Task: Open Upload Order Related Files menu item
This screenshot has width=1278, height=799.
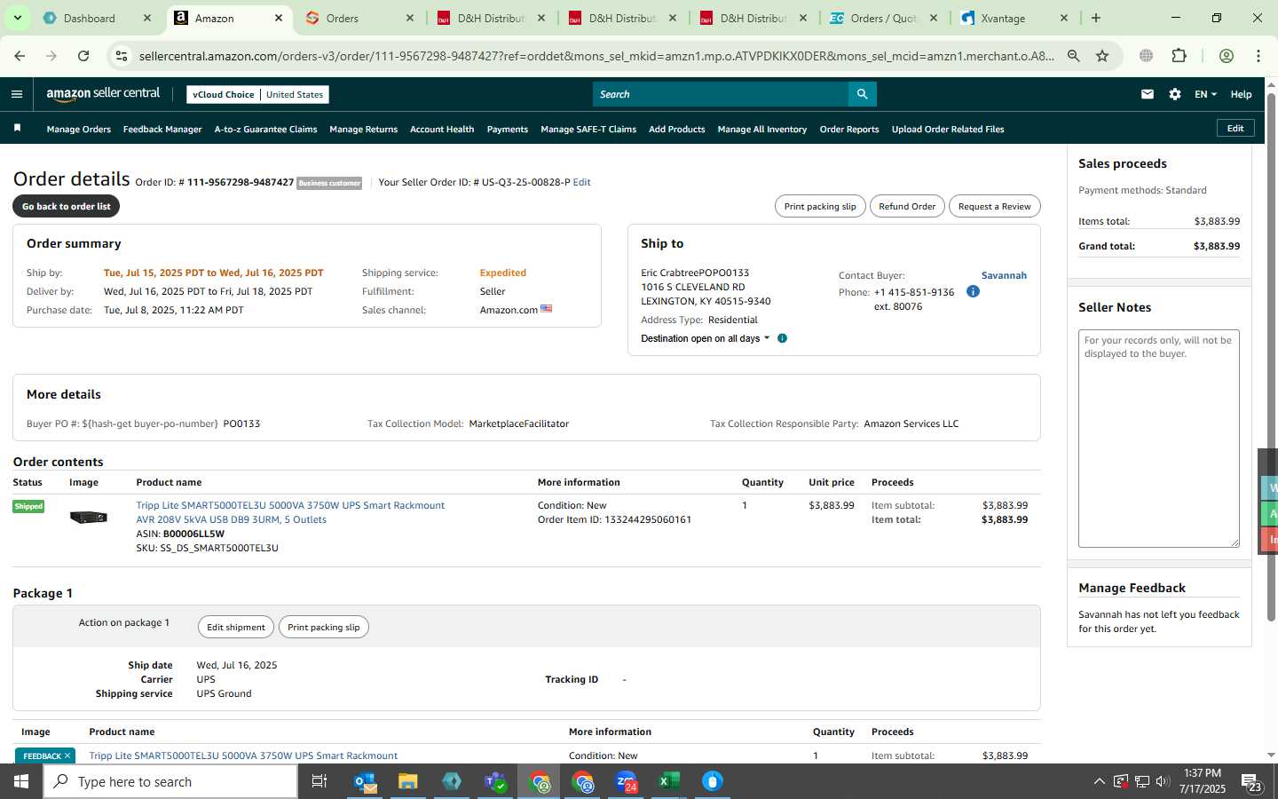Action: (948, 129)
